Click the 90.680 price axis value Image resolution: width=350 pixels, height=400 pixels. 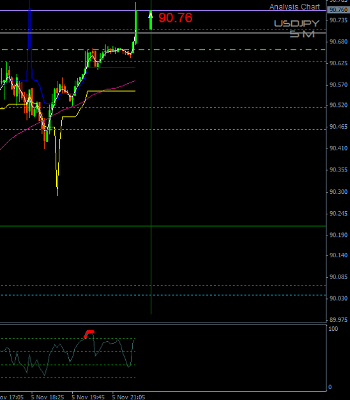339,42
